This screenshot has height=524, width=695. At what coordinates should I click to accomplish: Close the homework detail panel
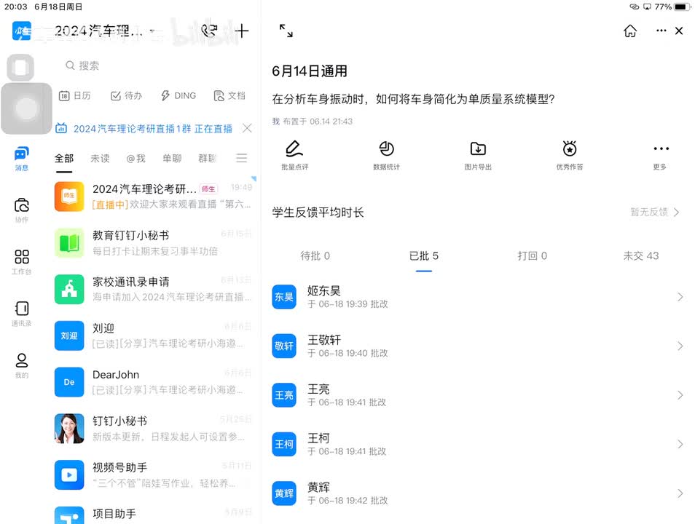point(678,31)
